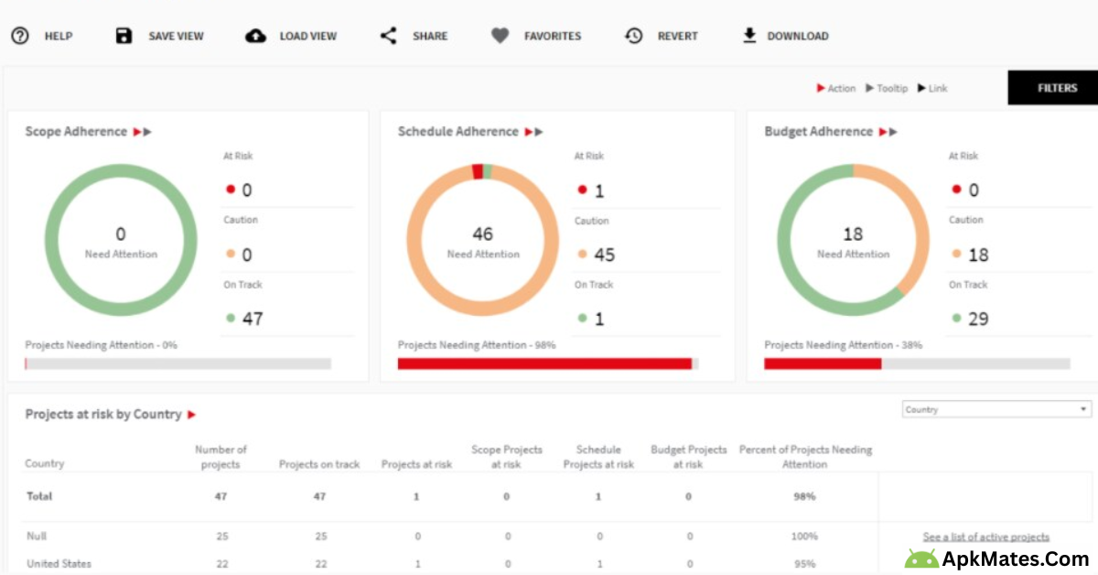Open the Country dropdown selector
This screenshot has height=575, width=1098.
click(996, 409)
